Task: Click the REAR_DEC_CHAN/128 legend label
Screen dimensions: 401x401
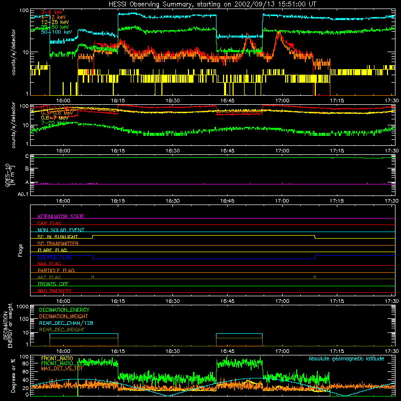Action: pos(66,323)
